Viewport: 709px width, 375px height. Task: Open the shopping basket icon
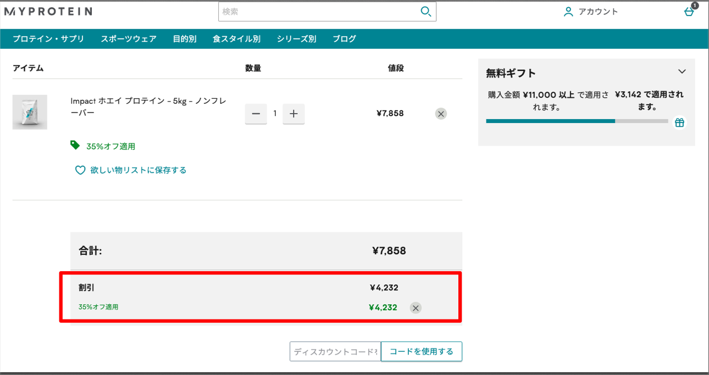pos(689,12)
